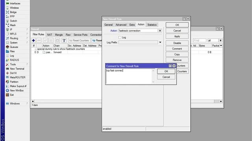Open the column selector arrow in Firewall table
Viewport: 252px width, 141px height.
(x=221, y=45)
